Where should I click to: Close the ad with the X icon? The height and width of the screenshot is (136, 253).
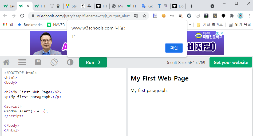pos(222,33)
